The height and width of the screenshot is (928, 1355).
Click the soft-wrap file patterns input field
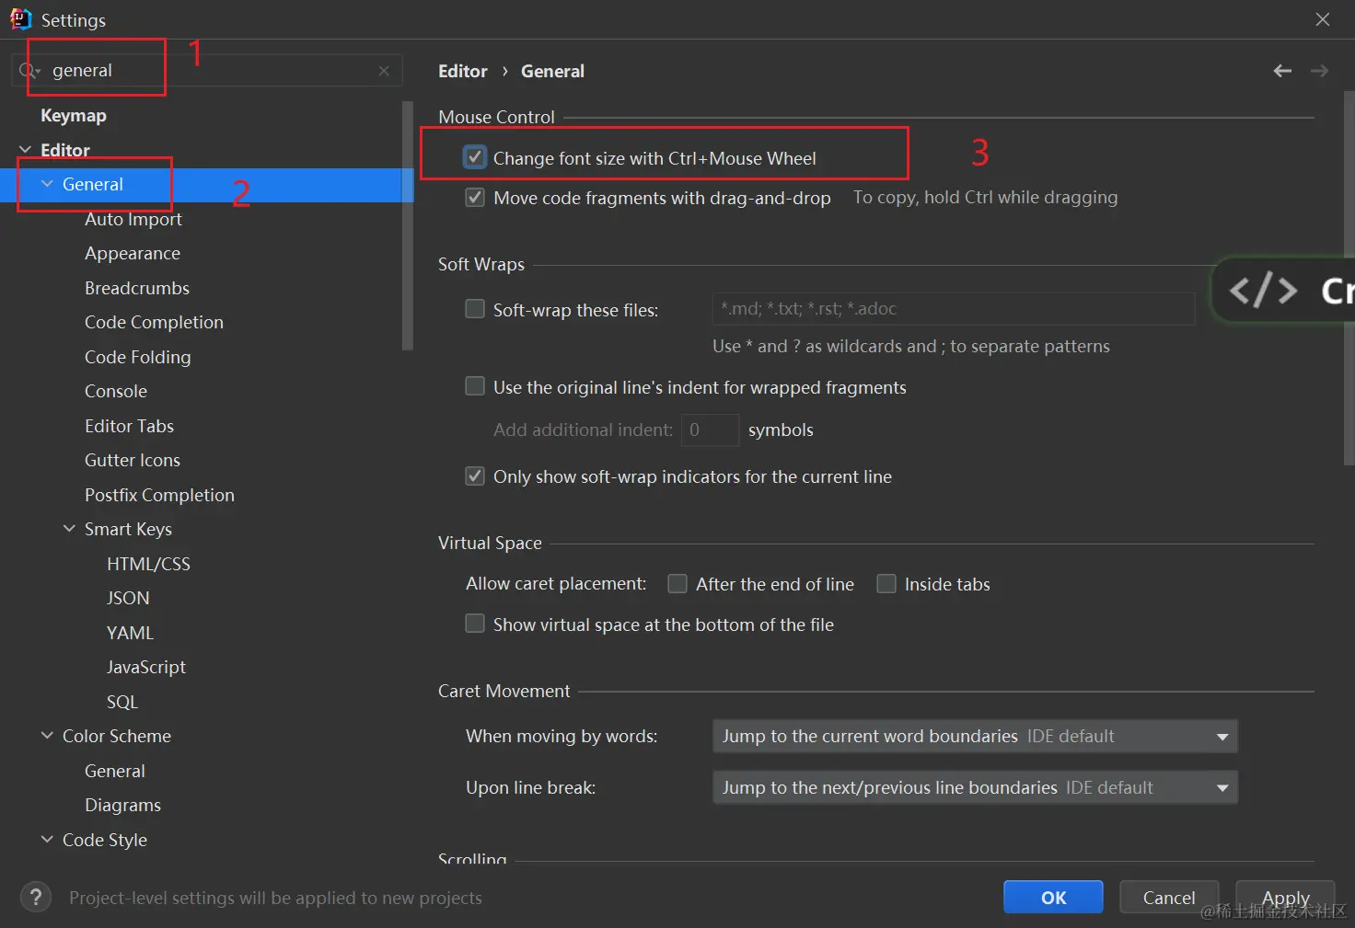click(x=953, y=309)
